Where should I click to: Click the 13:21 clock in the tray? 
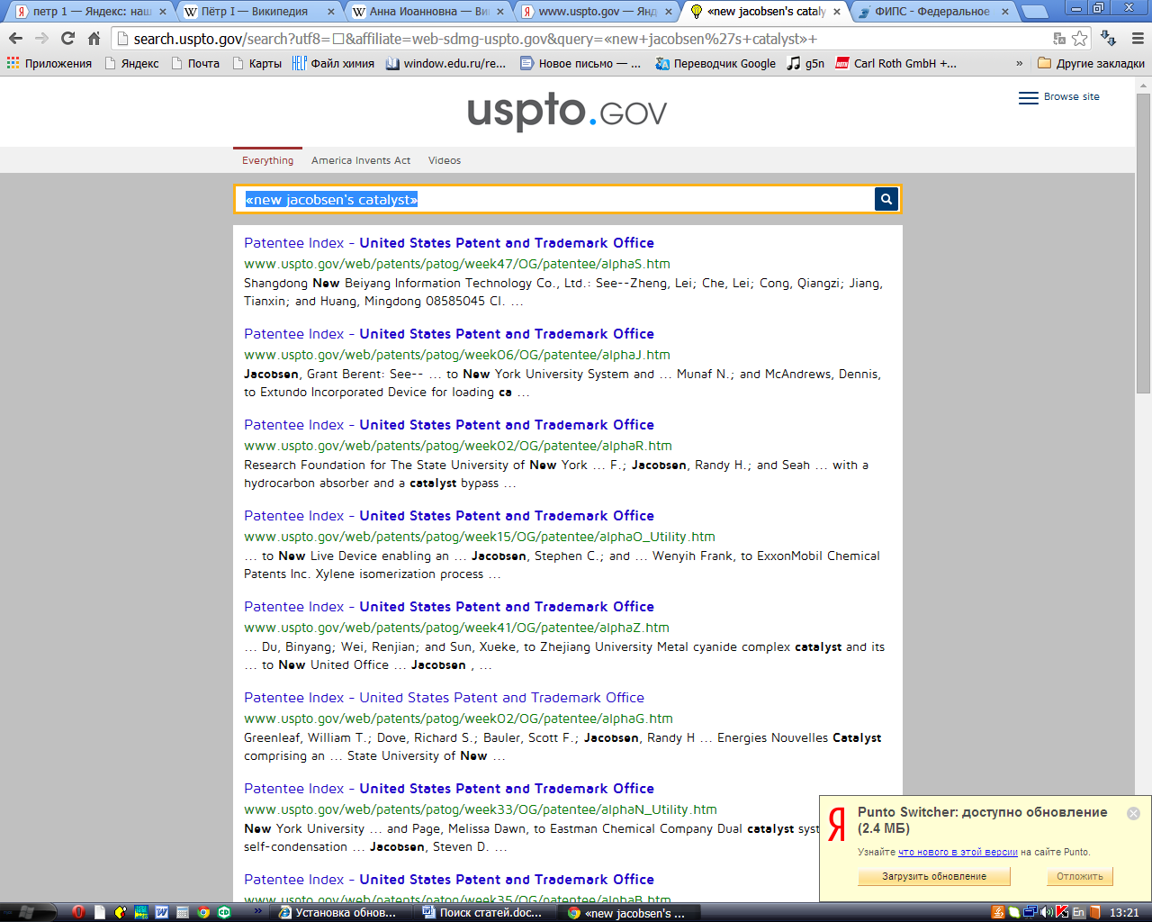[x=1124, y=912]
